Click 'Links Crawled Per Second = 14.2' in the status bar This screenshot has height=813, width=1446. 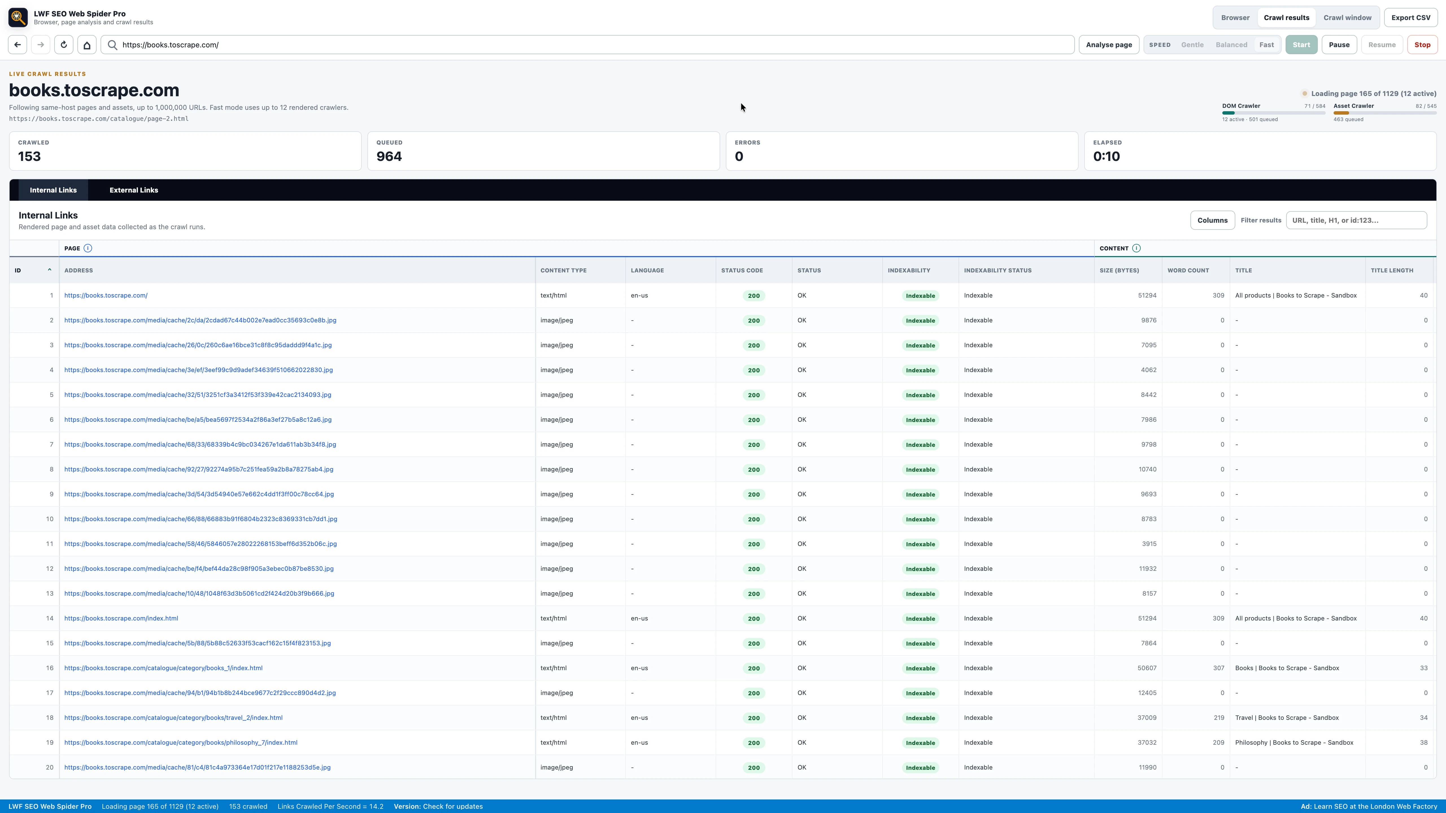pyautogui.click(x=330, y=806)
